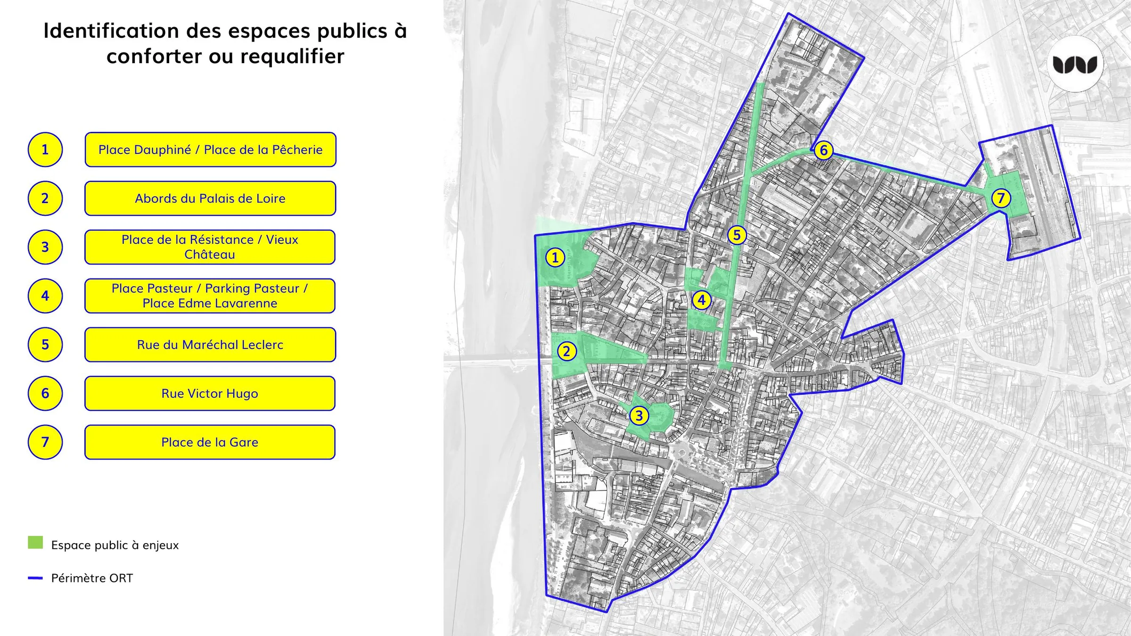This screenshot has width=1131, height=636.
Task: Click the 'Espace public à enjeux' legend text
Action: [115, 545]
